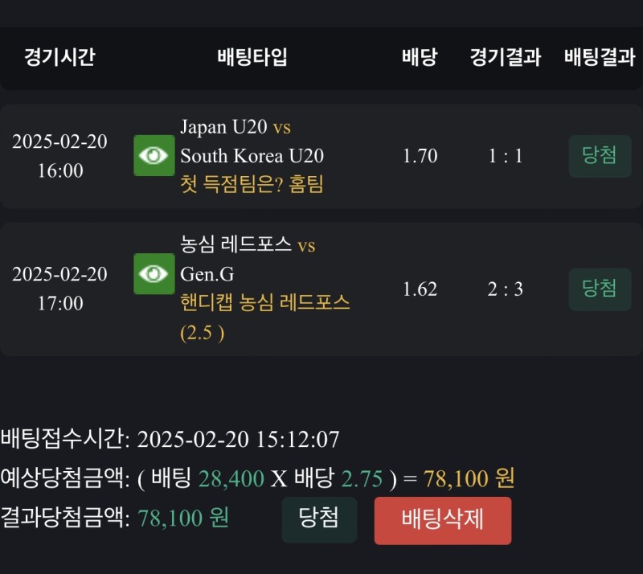Image resolution: width=643 pixels, height=574 pixels.
Task: Select the 경기시간 column header
Action: [x=59, y=57]
